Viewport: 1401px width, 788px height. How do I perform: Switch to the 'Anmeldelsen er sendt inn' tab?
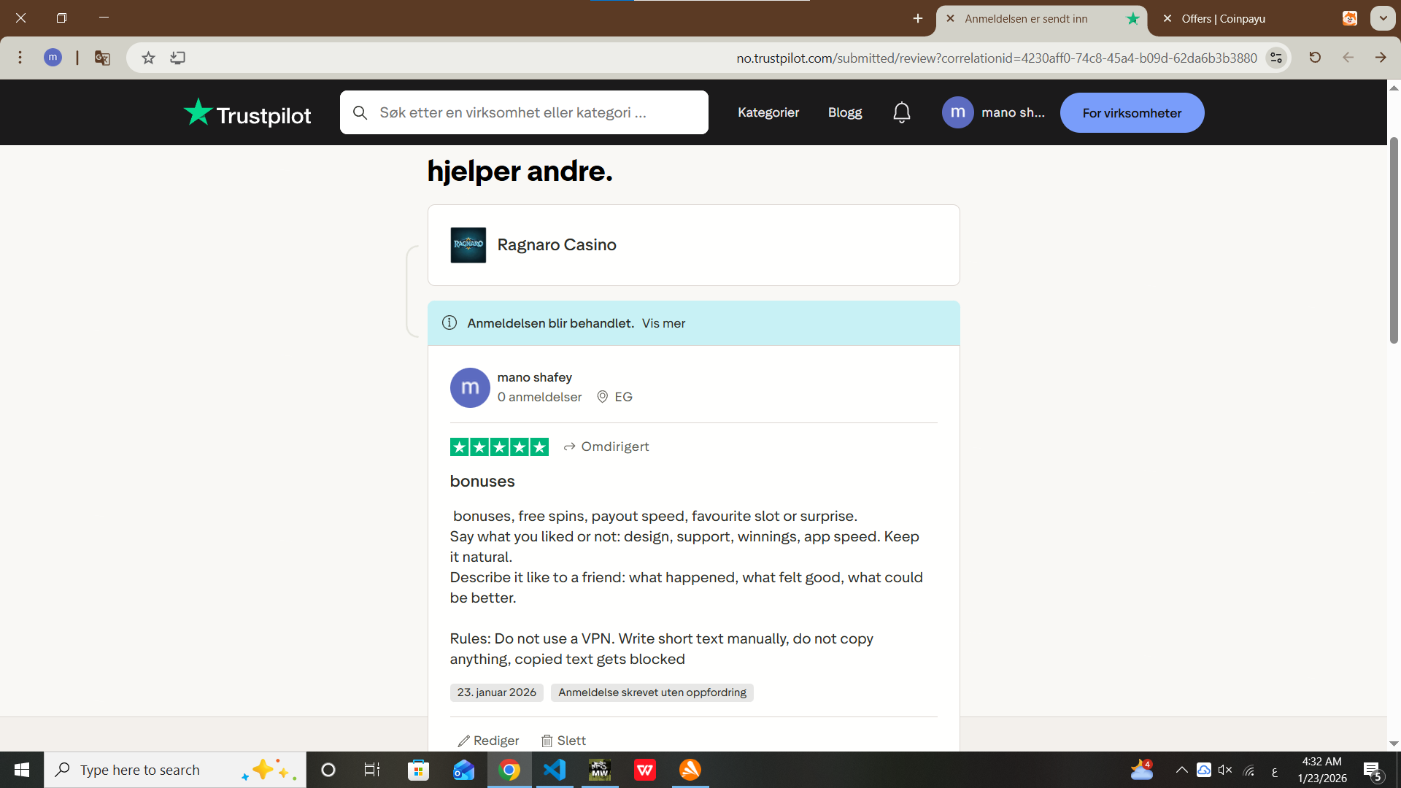[1041, 19]
